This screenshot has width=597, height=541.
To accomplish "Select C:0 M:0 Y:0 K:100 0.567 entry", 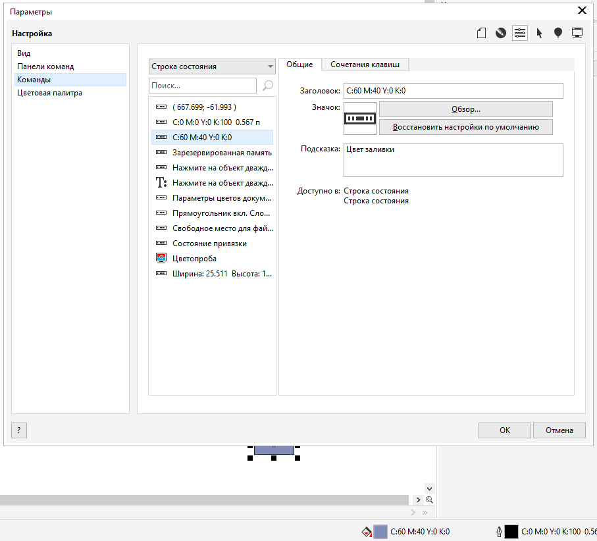I will click(x=212, y=122).
